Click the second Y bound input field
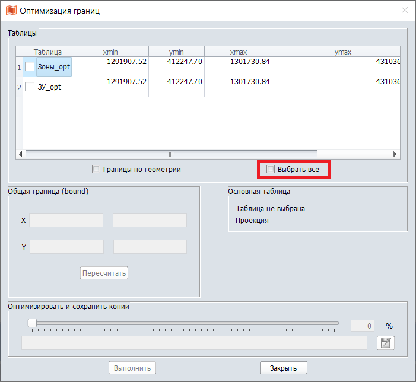Screen dimensions: 416x382 pos(150,247)
